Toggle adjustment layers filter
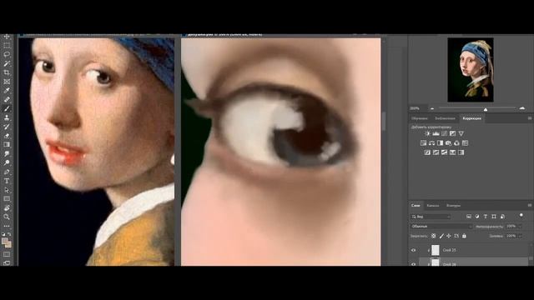The width and height of the screenshot is (534, 300). (x=477, y=217)
